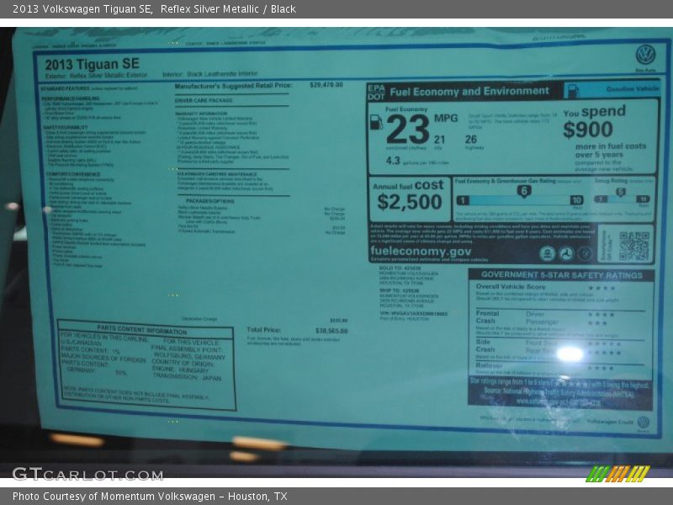This screenshot has width=673, height=505.
Task: Click the 10 end of greenhouse rating scale
Action: coord(576,199)
